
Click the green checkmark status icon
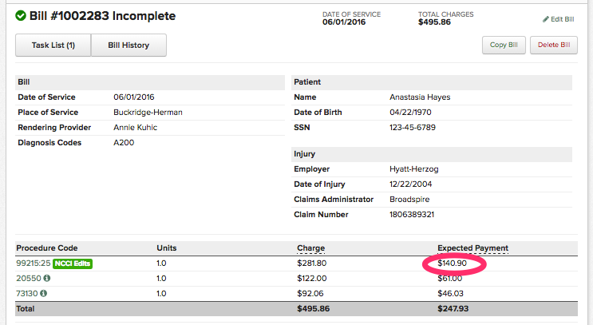point(21,16)
